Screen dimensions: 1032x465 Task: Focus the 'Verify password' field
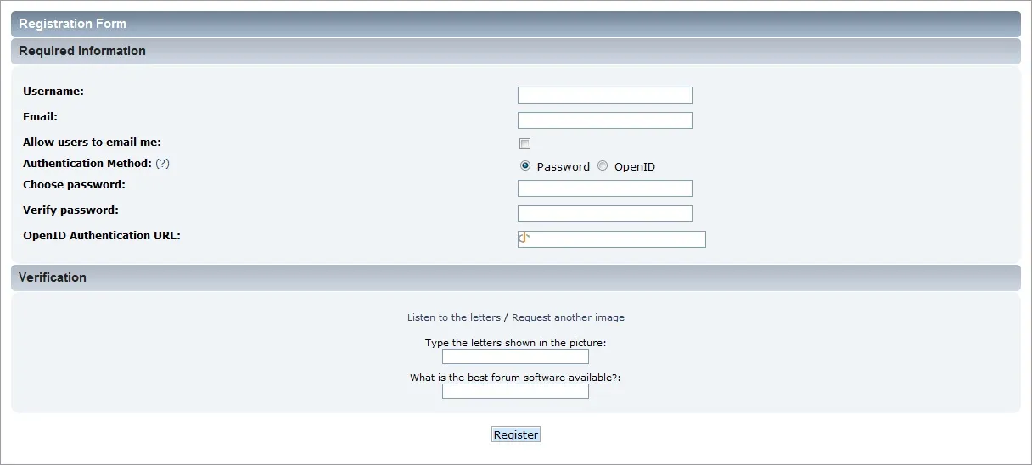604,214
